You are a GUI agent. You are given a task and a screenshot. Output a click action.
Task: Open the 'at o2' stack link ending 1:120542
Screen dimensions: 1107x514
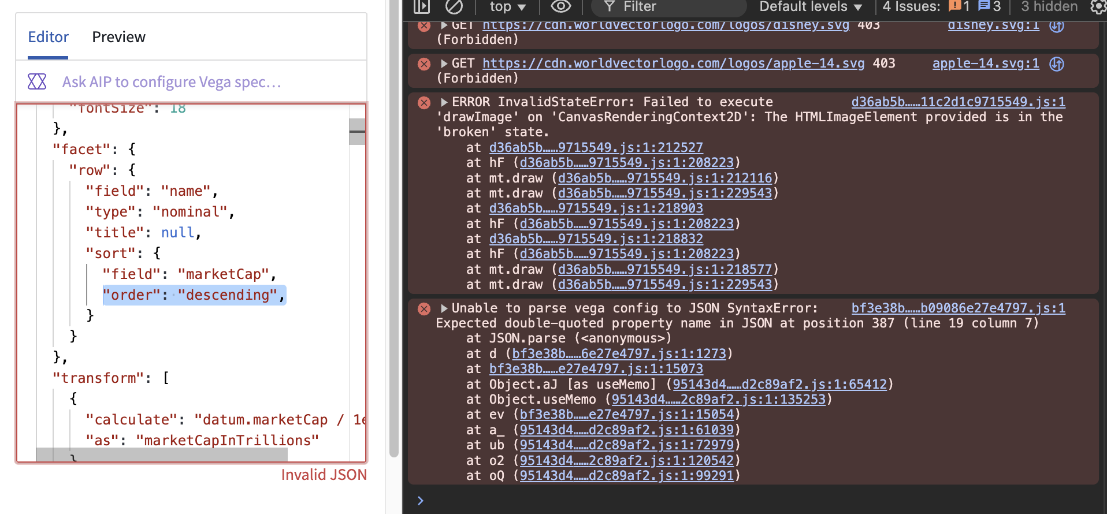(x=627, y=461)
